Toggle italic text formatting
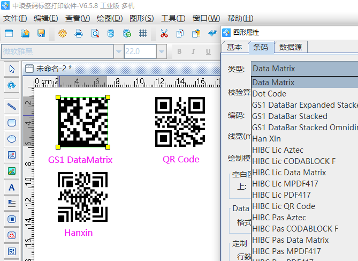This screenshot has height=261, width=358. [193, 52]
